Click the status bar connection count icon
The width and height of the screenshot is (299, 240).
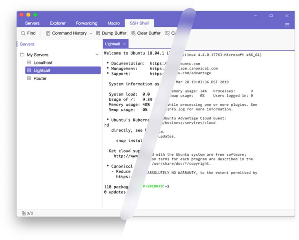[x=24, y=213]
